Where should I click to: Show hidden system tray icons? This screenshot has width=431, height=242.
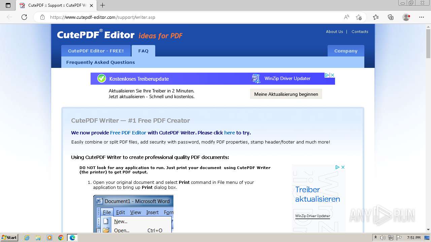[x=376, y=238]
